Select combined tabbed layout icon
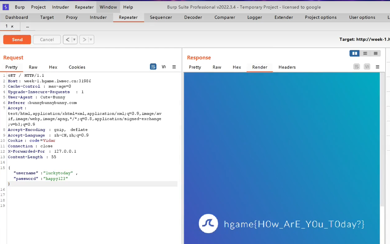 (375, 53)
